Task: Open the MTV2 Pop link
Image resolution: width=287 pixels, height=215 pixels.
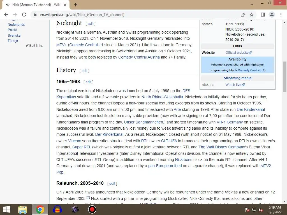Action: 266,166
